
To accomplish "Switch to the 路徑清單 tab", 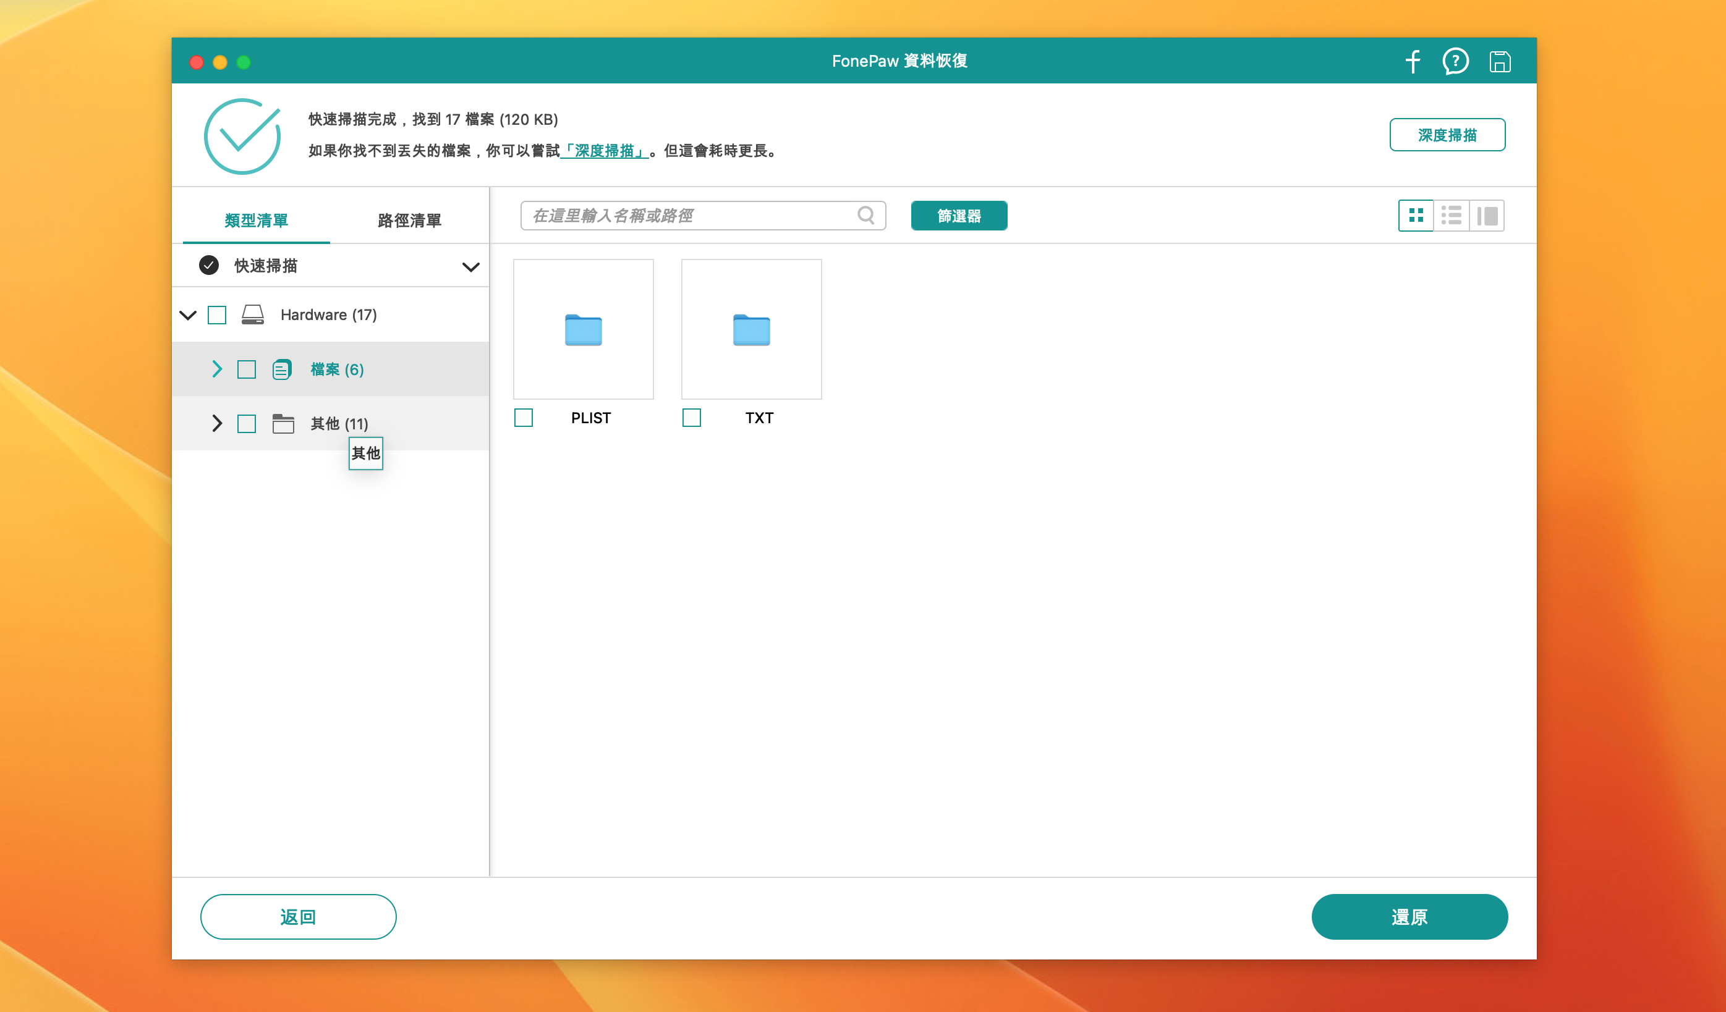I will coord(409,221).
